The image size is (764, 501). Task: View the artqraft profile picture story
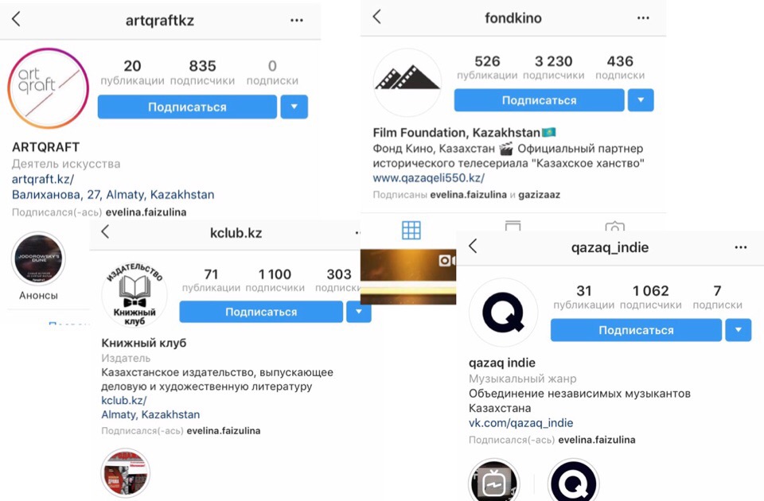pos(49,88)
